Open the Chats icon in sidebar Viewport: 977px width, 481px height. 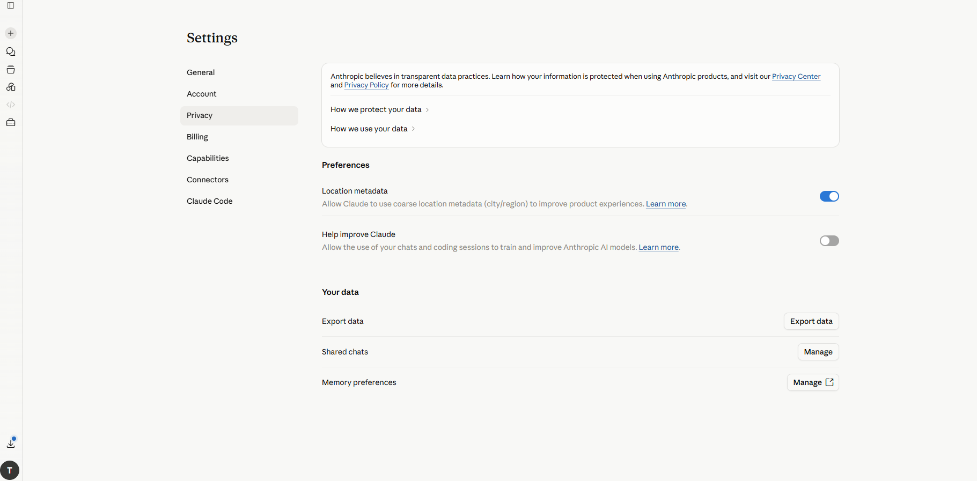[x=11, y=51]
